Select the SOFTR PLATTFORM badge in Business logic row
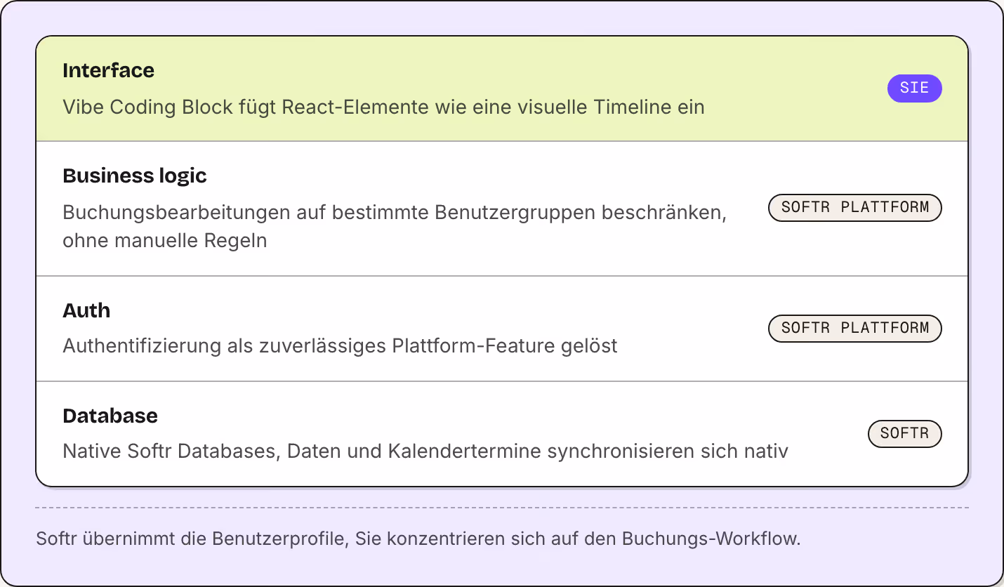This screenshot has height=587, width=1004. [x=855, y=208]
